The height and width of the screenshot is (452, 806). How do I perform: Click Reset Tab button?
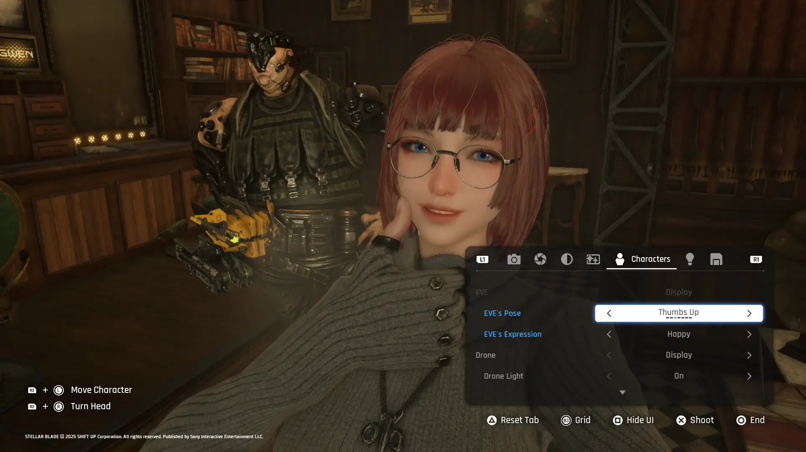click(513, 420)
